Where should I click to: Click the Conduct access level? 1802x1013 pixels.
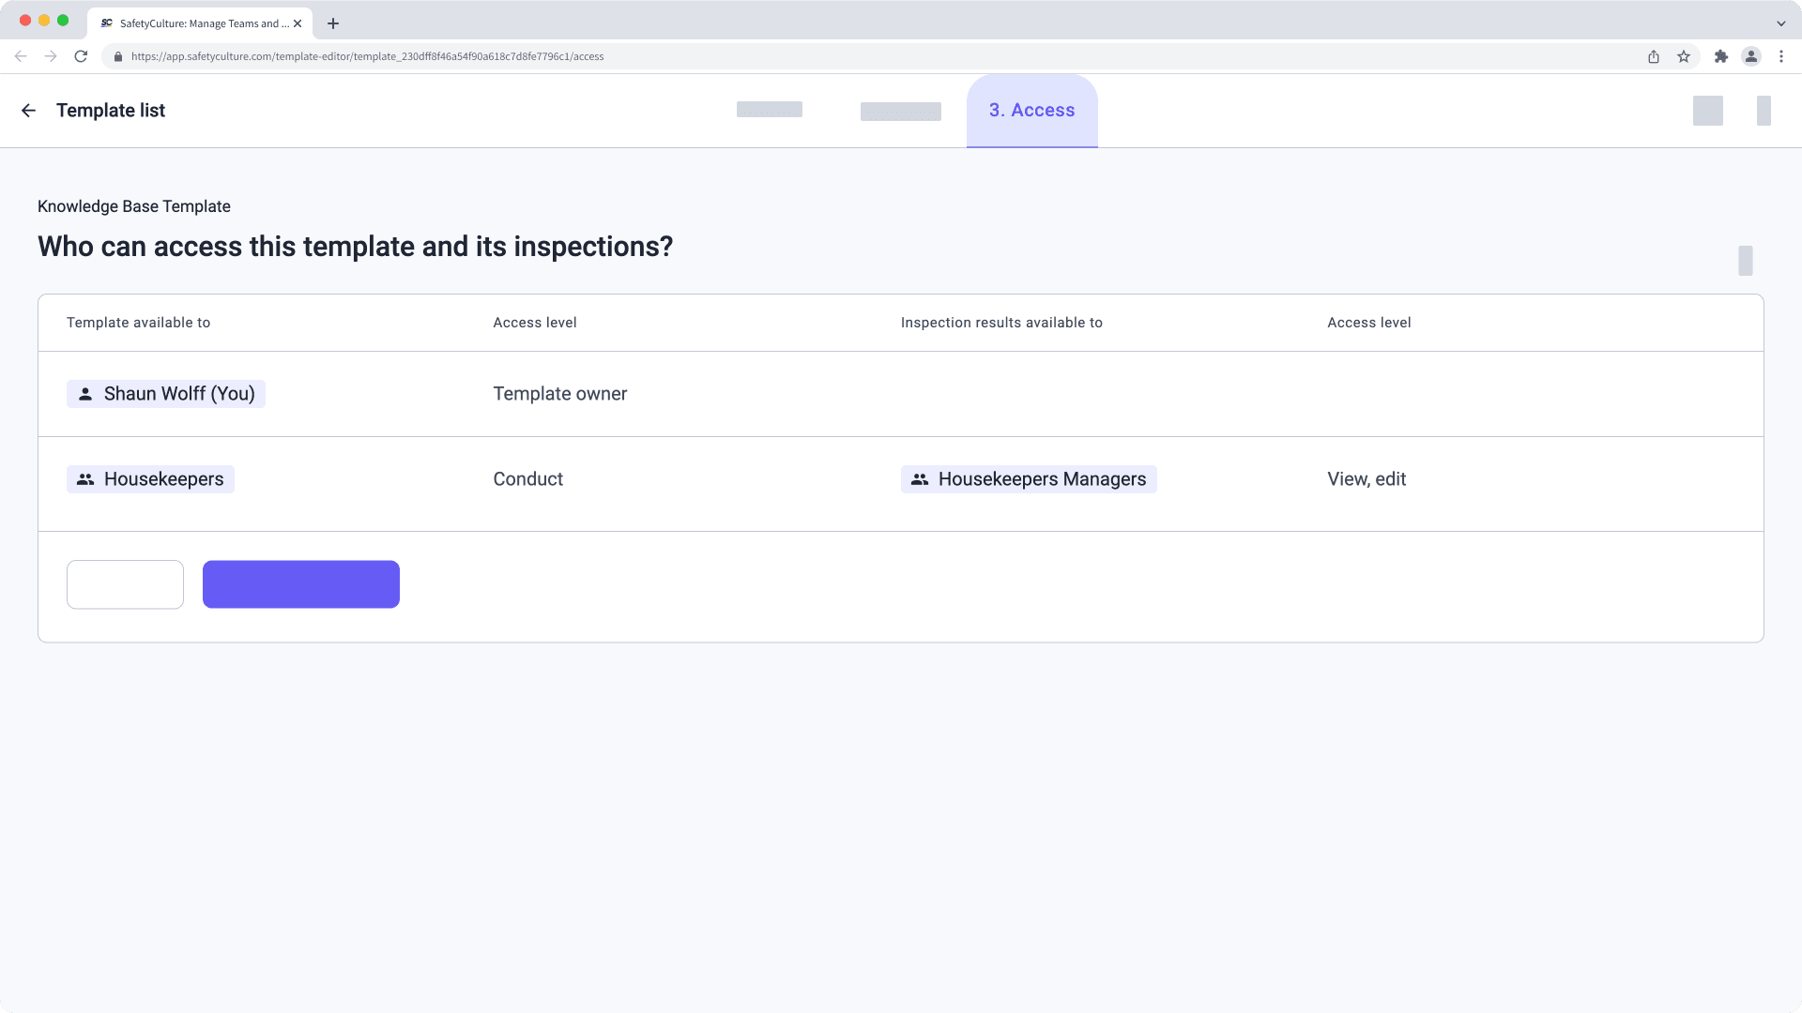pyautogui.click(x=527, y=479)
